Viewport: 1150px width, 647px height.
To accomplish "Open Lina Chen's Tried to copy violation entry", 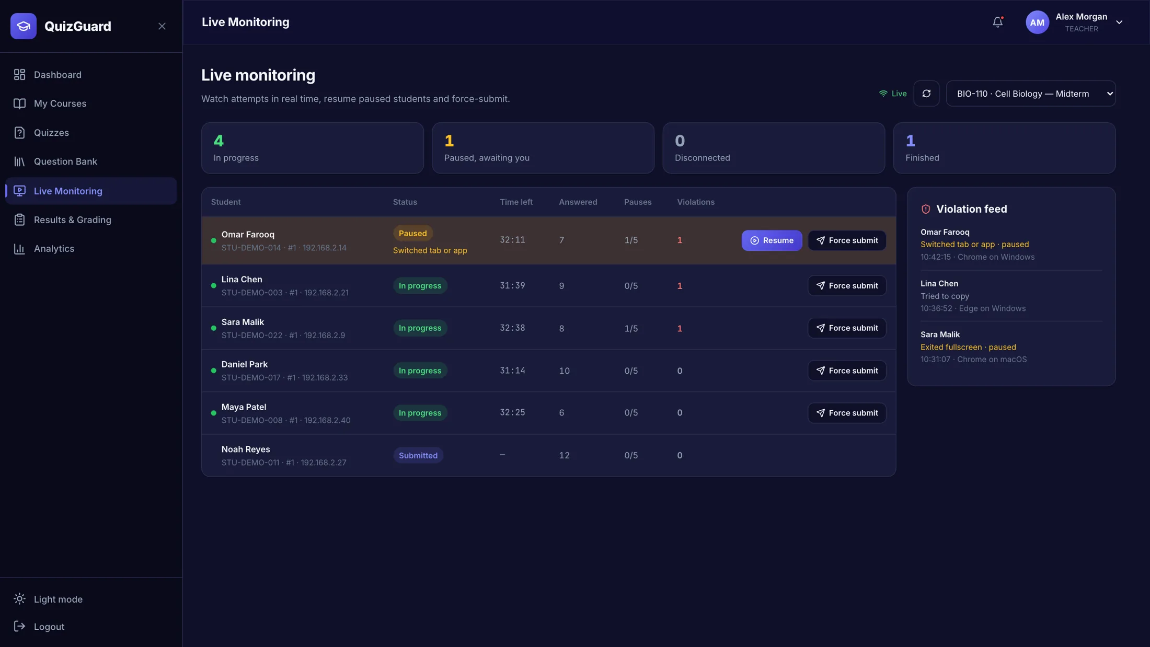I will click(1011, 296).
